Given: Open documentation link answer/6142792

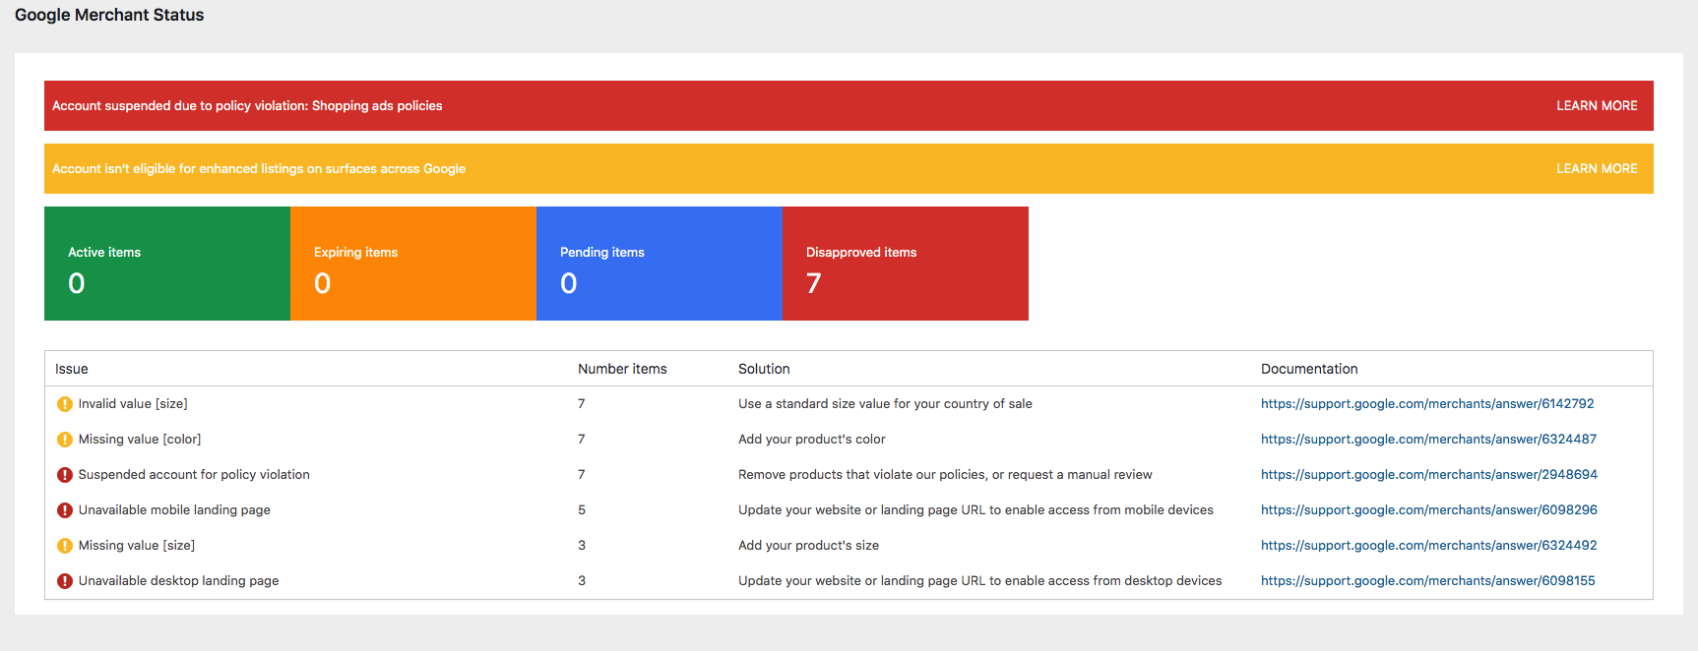Looking at the screenshot, I should (1427, 404).
